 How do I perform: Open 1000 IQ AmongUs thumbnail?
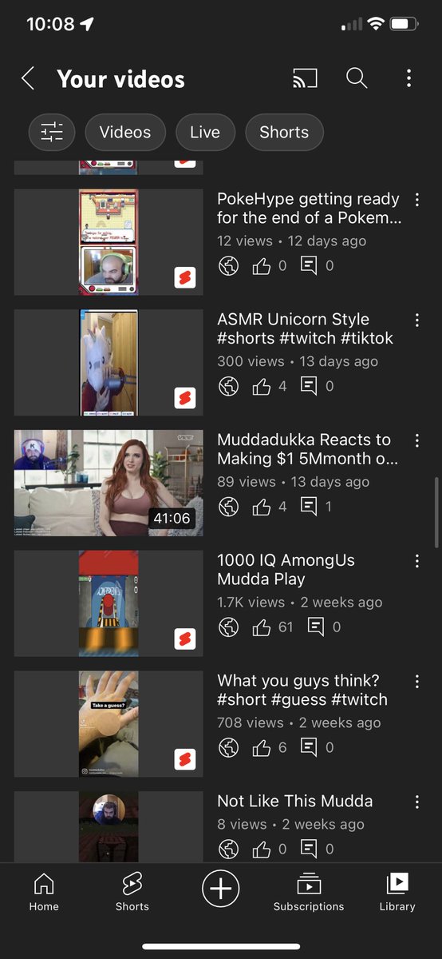[x=109, y=603]
